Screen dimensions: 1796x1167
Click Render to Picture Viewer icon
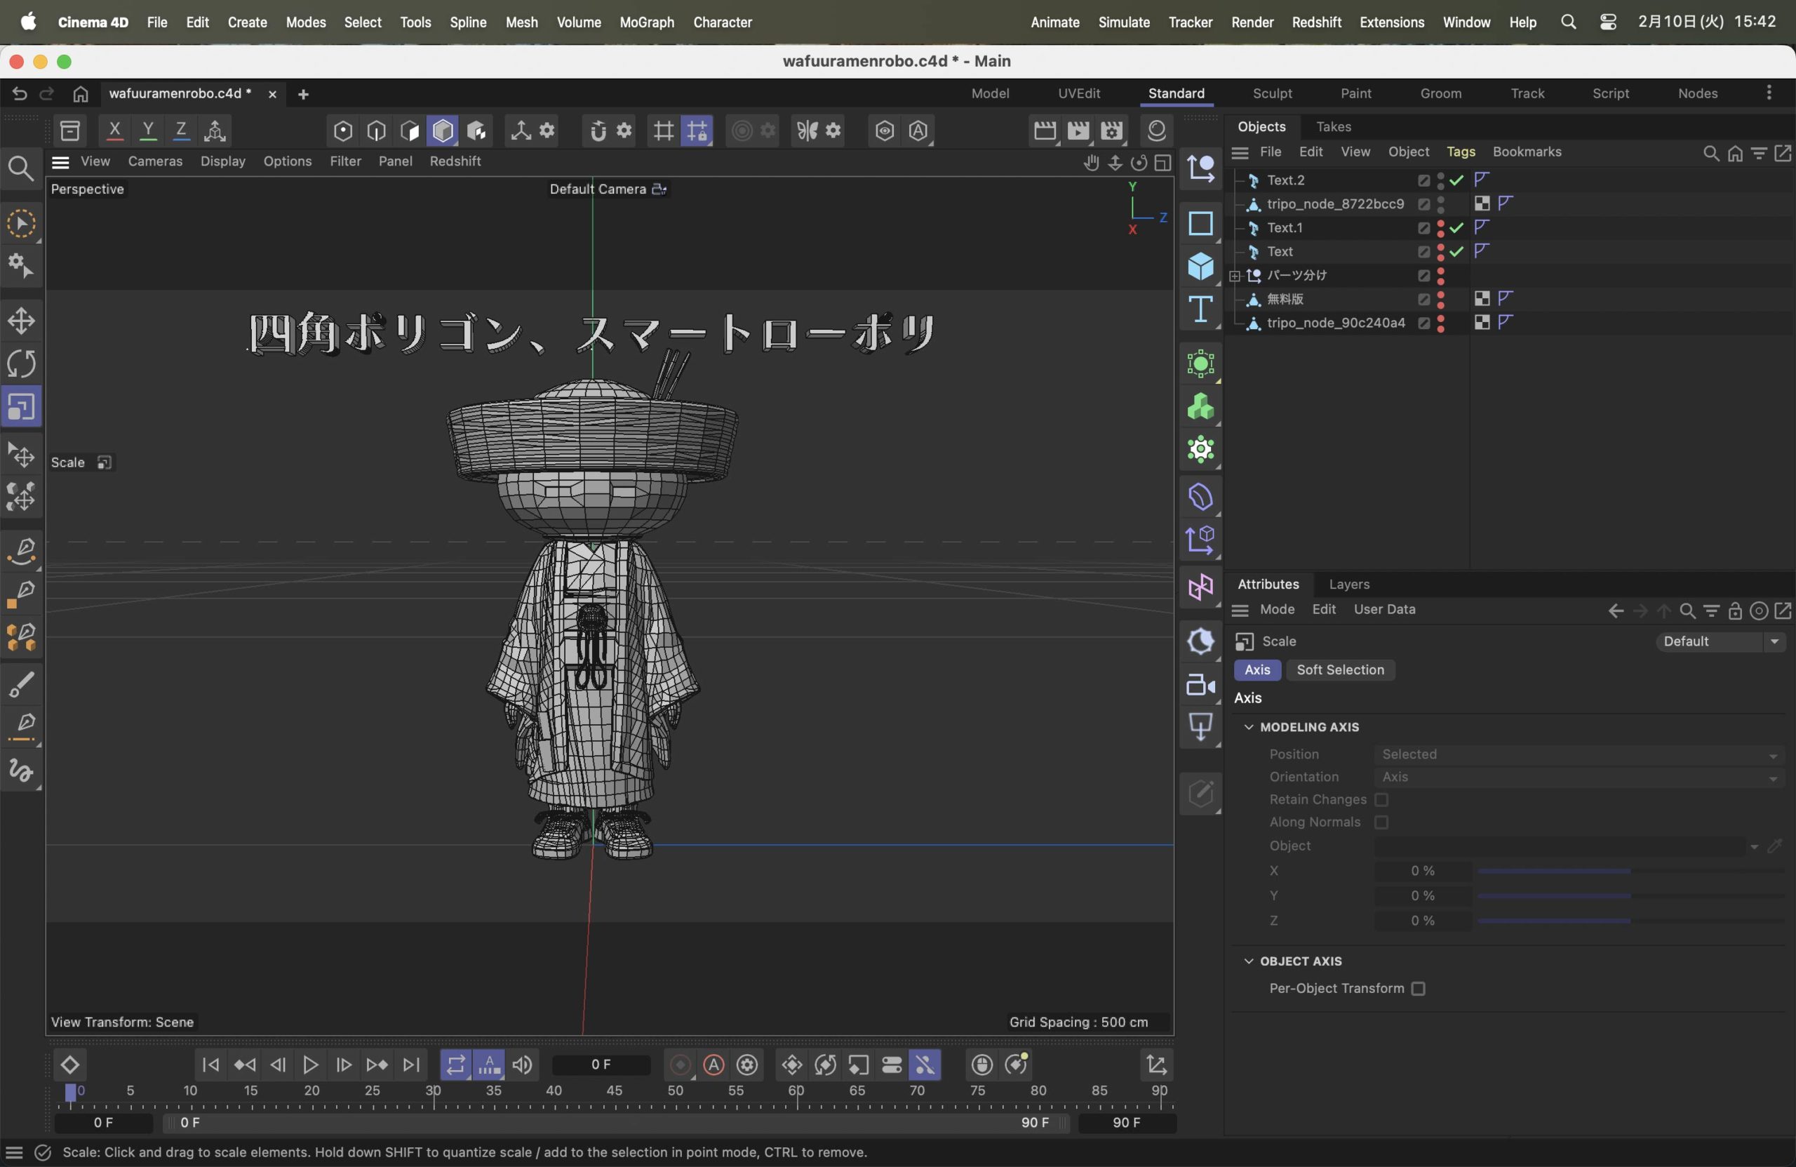[x=1078, y=131]
